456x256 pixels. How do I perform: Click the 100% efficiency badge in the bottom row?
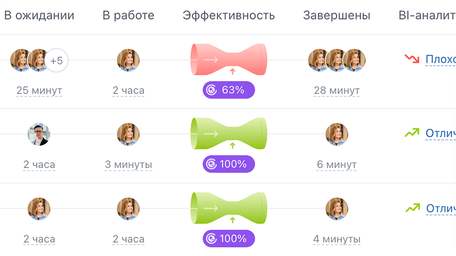229,239
